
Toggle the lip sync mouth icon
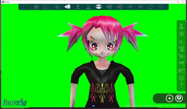[99, 7]
